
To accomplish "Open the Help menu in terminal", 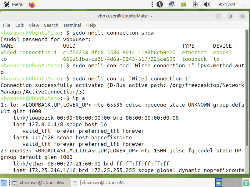I will (x=91, y=25).
